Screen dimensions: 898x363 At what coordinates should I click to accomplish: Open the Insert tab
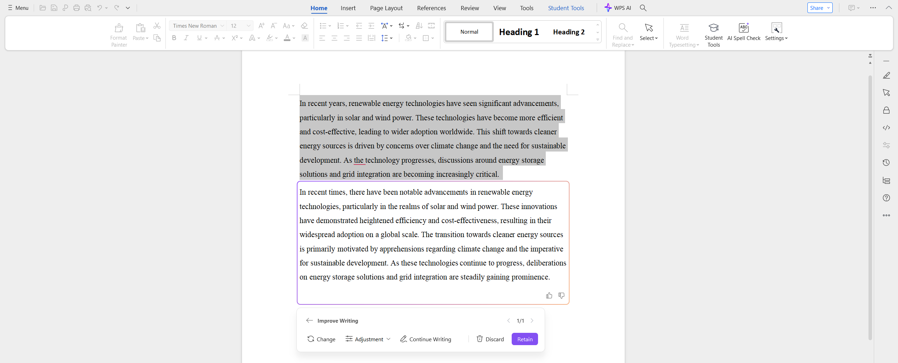348,8
